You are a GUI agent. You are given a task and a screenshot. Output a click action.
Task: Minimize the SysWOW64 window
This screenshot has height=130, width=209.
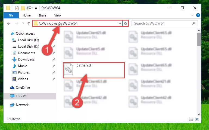170,8
